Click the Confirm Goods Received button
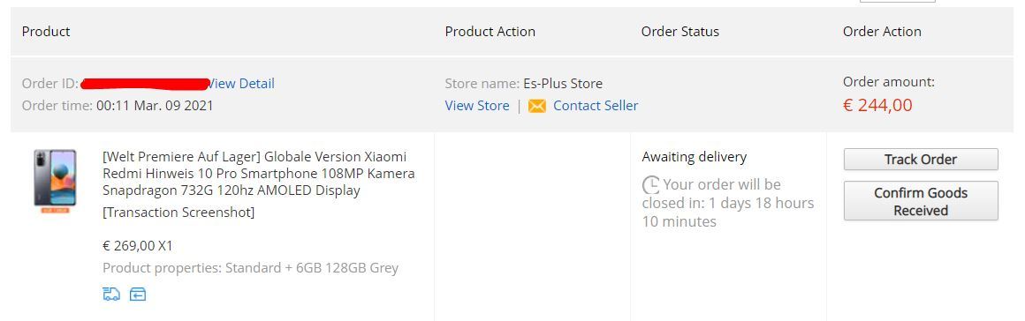1025x321 pixels. (921, 201)
